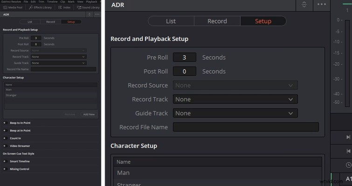The width and height of the screenshot is (352, 186).
Task: Open Guide Track dropdown in enlarged panel
Action: tap(235, 113)
